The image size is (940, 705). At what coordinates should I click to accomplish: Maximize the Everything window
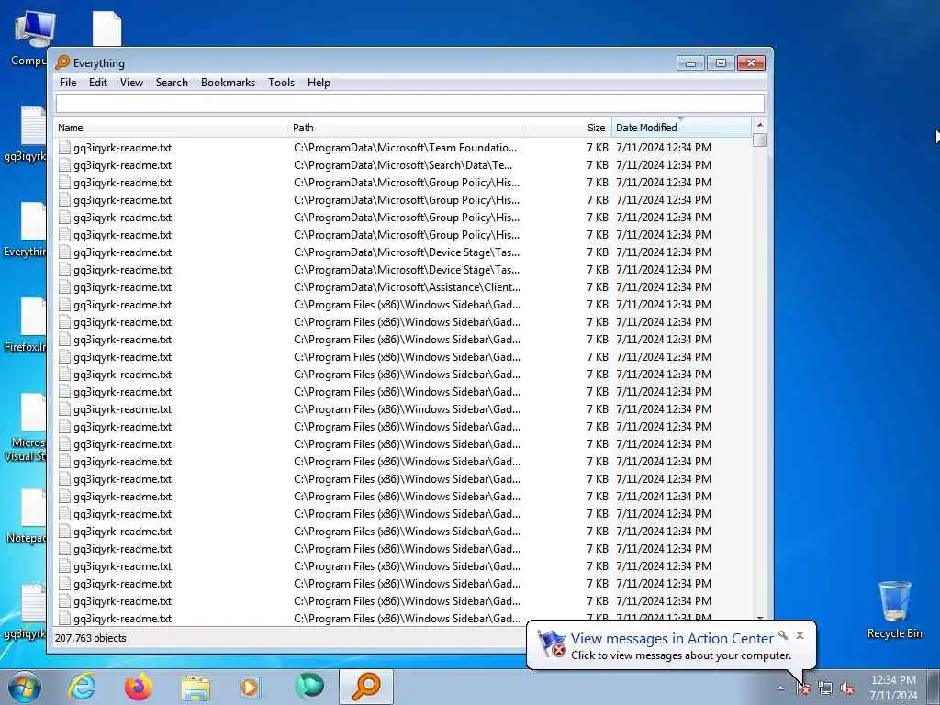pyautogui.click(x=721, y=63)
